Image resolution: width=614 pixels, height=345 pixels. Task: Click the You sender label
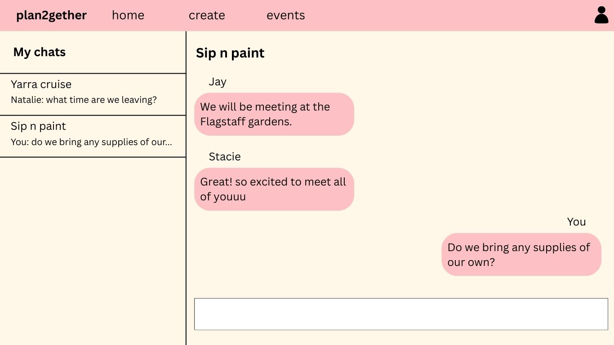(x=576, y=222)
